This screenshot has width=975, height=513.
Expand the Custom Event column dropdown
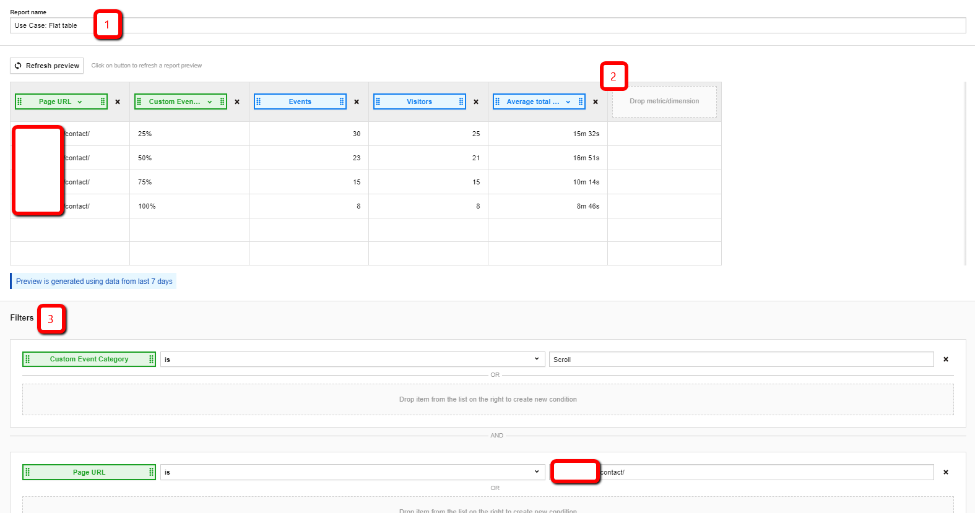210,102
